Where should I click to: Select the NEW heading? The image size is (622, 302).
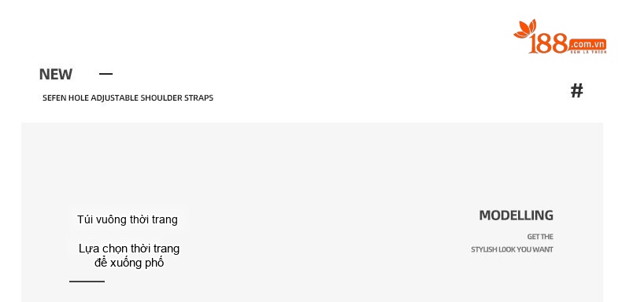56,74
